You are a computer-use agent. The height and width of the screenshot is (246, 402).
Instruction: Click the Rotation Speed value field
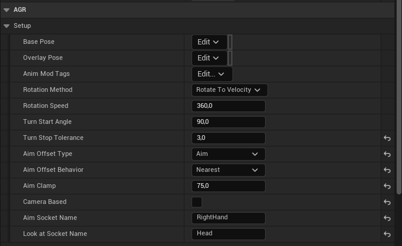point(228,106)
